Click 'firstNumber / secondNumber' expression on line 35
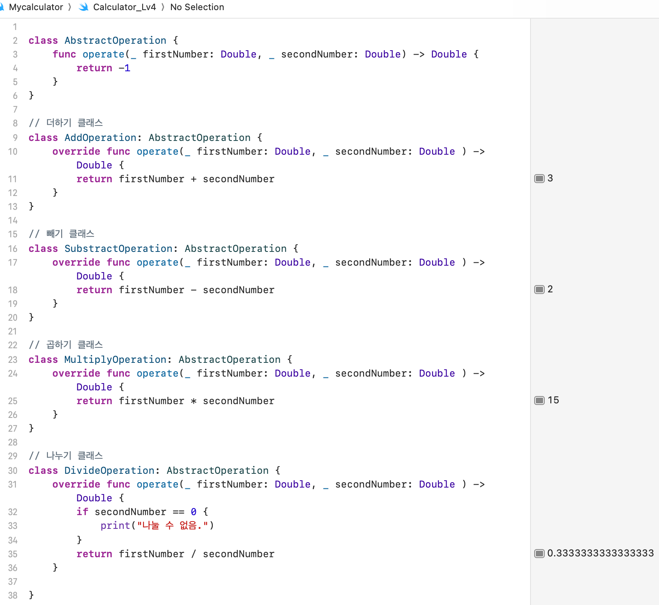The width and height of the screenshot is (659, 605). click(197, 554)
